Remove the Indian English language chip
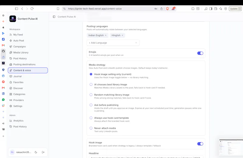The image size is (243, 158). click(x=106, y=35)
